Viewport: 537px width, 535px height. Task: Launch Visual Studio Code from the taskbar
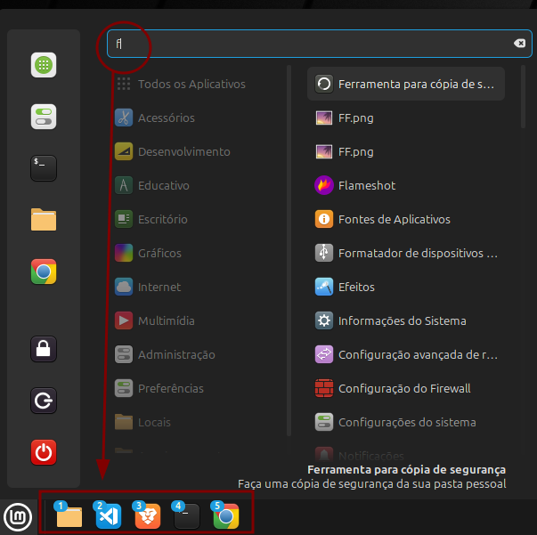pos(108,515)
